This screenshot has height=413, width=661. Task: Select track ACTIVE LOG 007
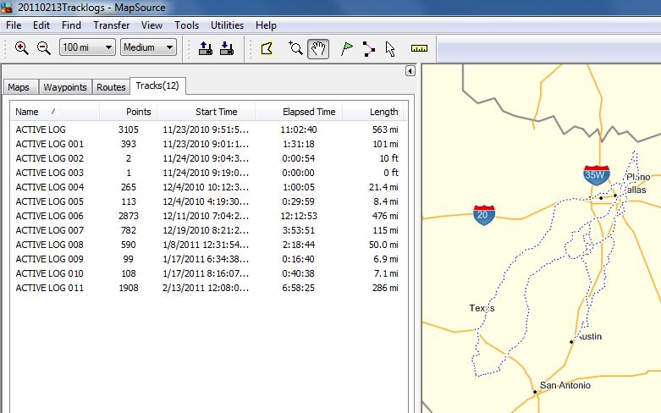pos(207,230)
